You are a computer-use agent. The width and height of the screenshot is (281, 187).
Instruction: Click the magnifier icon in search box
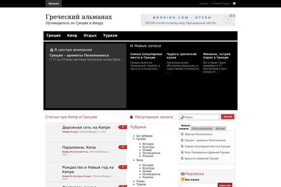[183, 117]
